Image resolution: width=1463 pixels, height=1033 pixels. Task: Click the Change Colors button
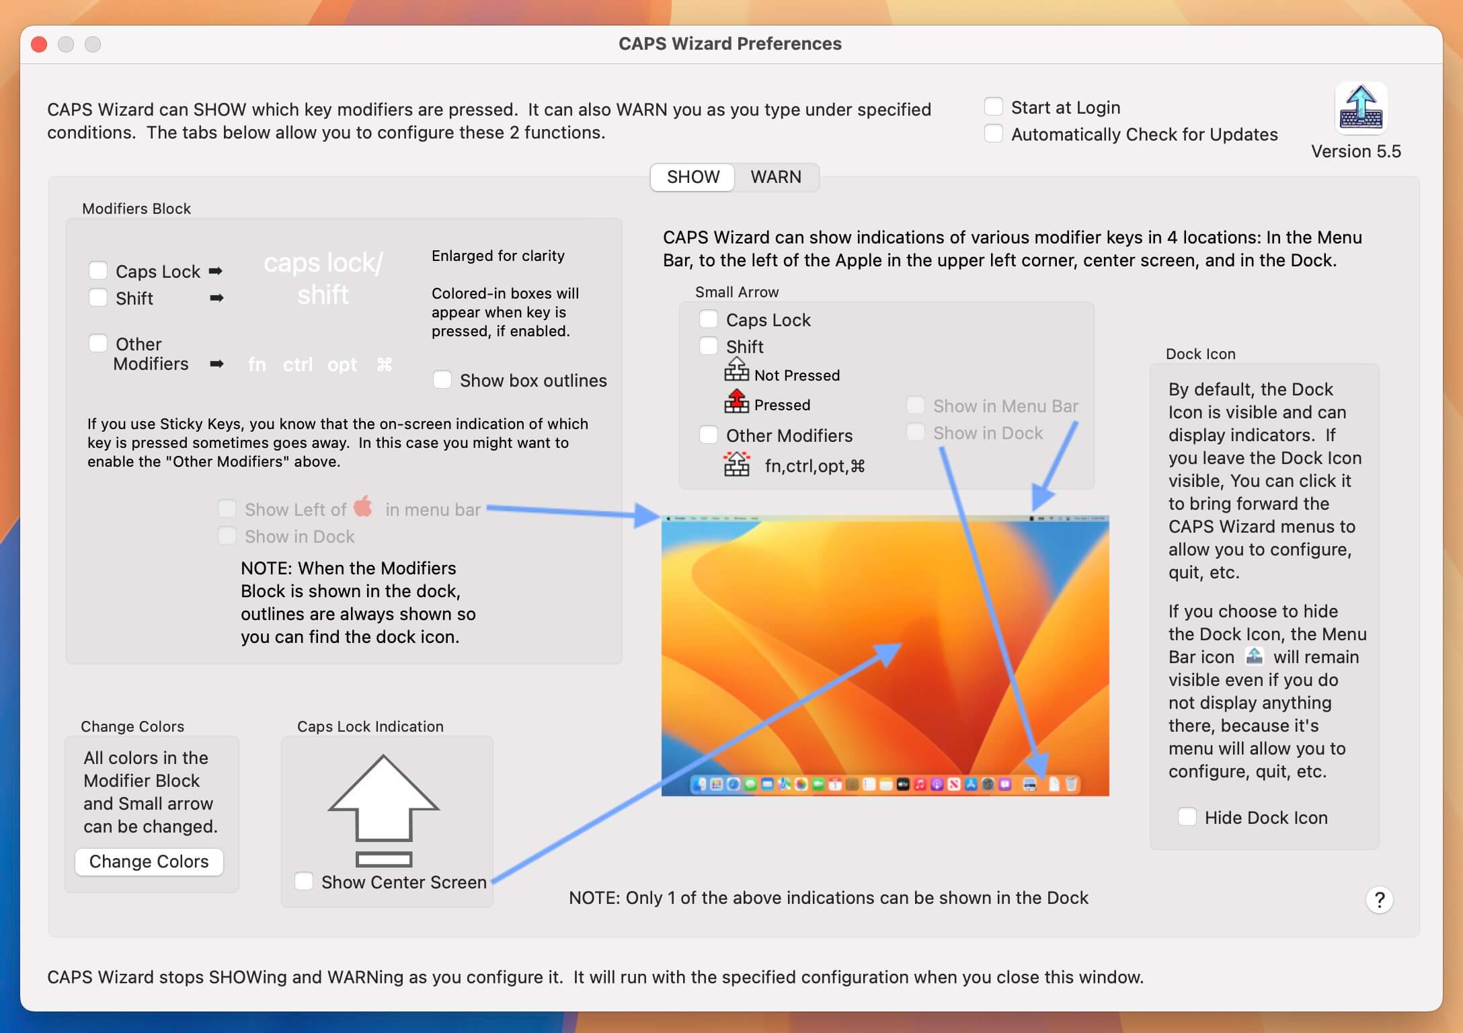149,861
